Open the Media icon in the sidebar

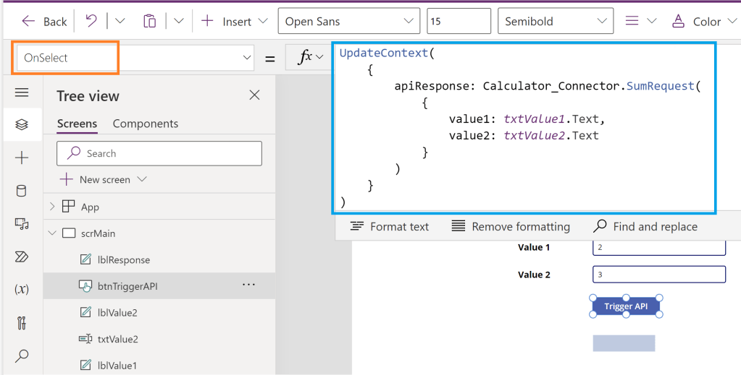click(x=22, y=224)
